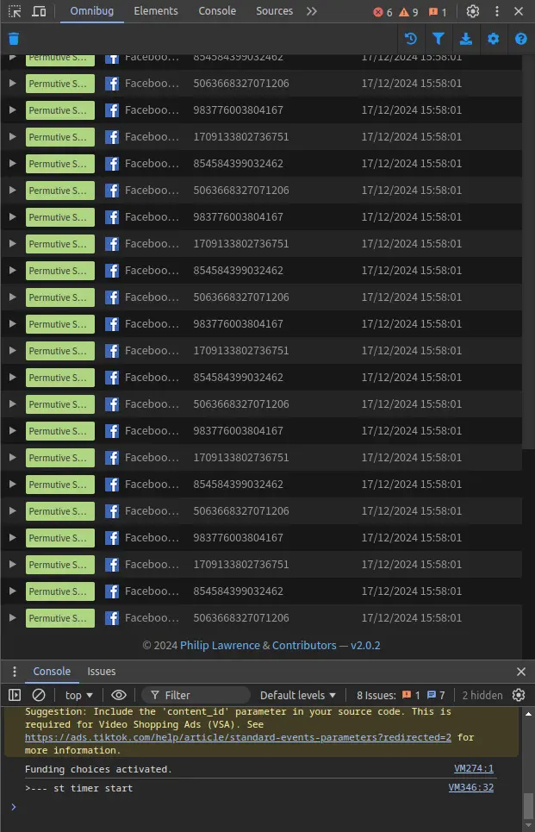Open the Philip Lawrence footer link
Viewport: 535px width, 832px height.
click(x=220, y=645)
